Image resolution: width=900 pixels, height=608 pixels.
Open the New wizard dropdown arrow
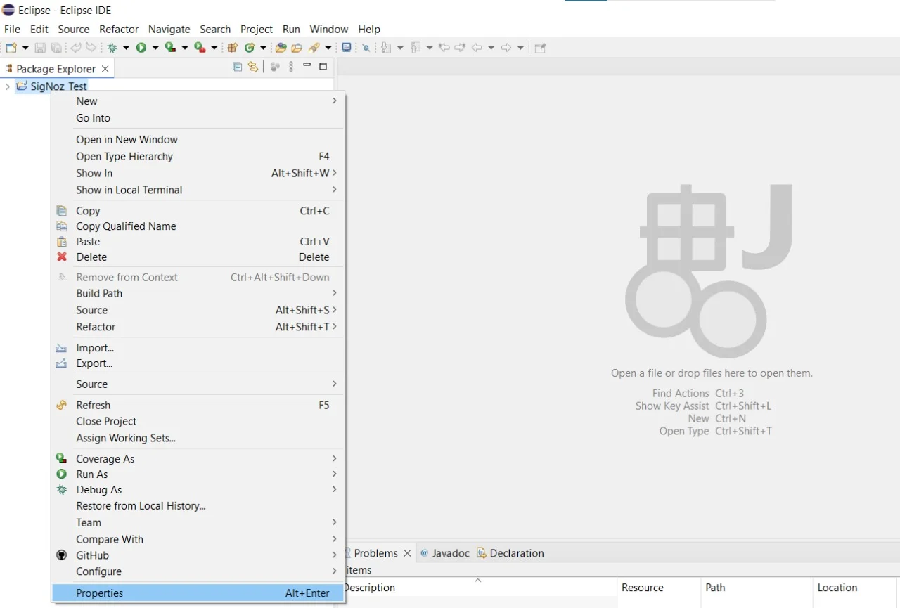point(25,48)
